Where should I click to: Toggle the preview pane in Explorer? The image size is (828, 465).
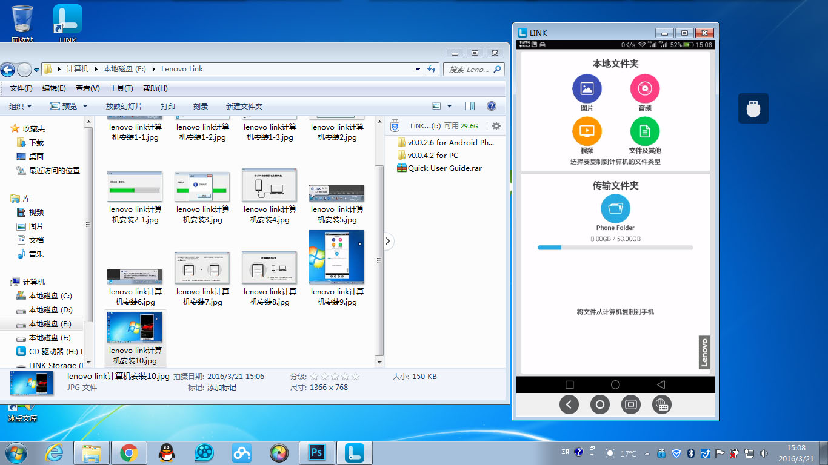tap(469, 105)
